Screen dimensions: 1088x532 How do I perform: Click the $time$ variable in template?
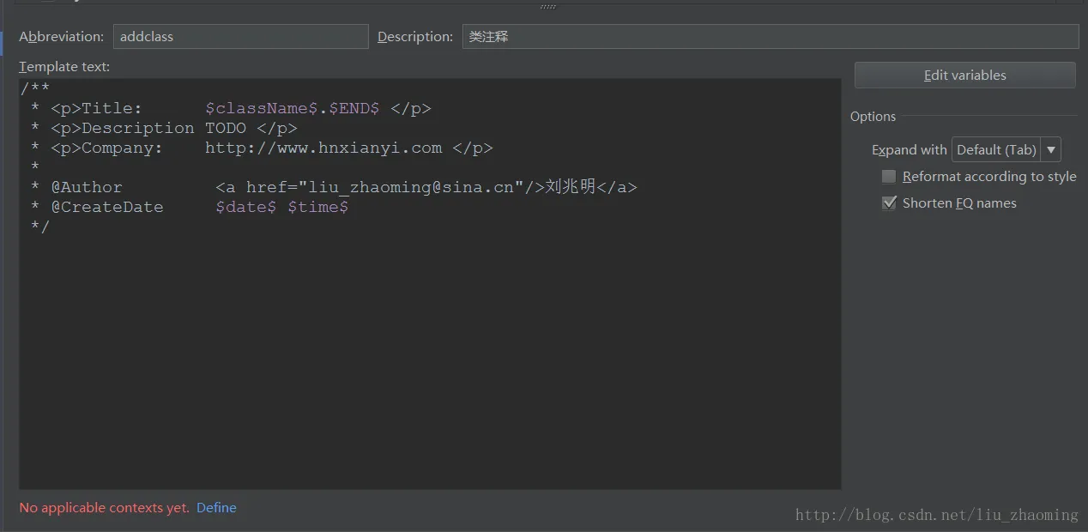tap(317, 207)
